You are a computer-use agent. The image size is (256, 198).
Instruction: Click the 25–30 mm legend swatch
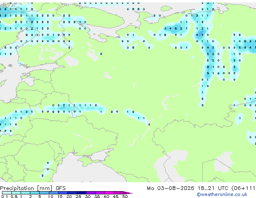pyautogui.click(x=82, y=193)
